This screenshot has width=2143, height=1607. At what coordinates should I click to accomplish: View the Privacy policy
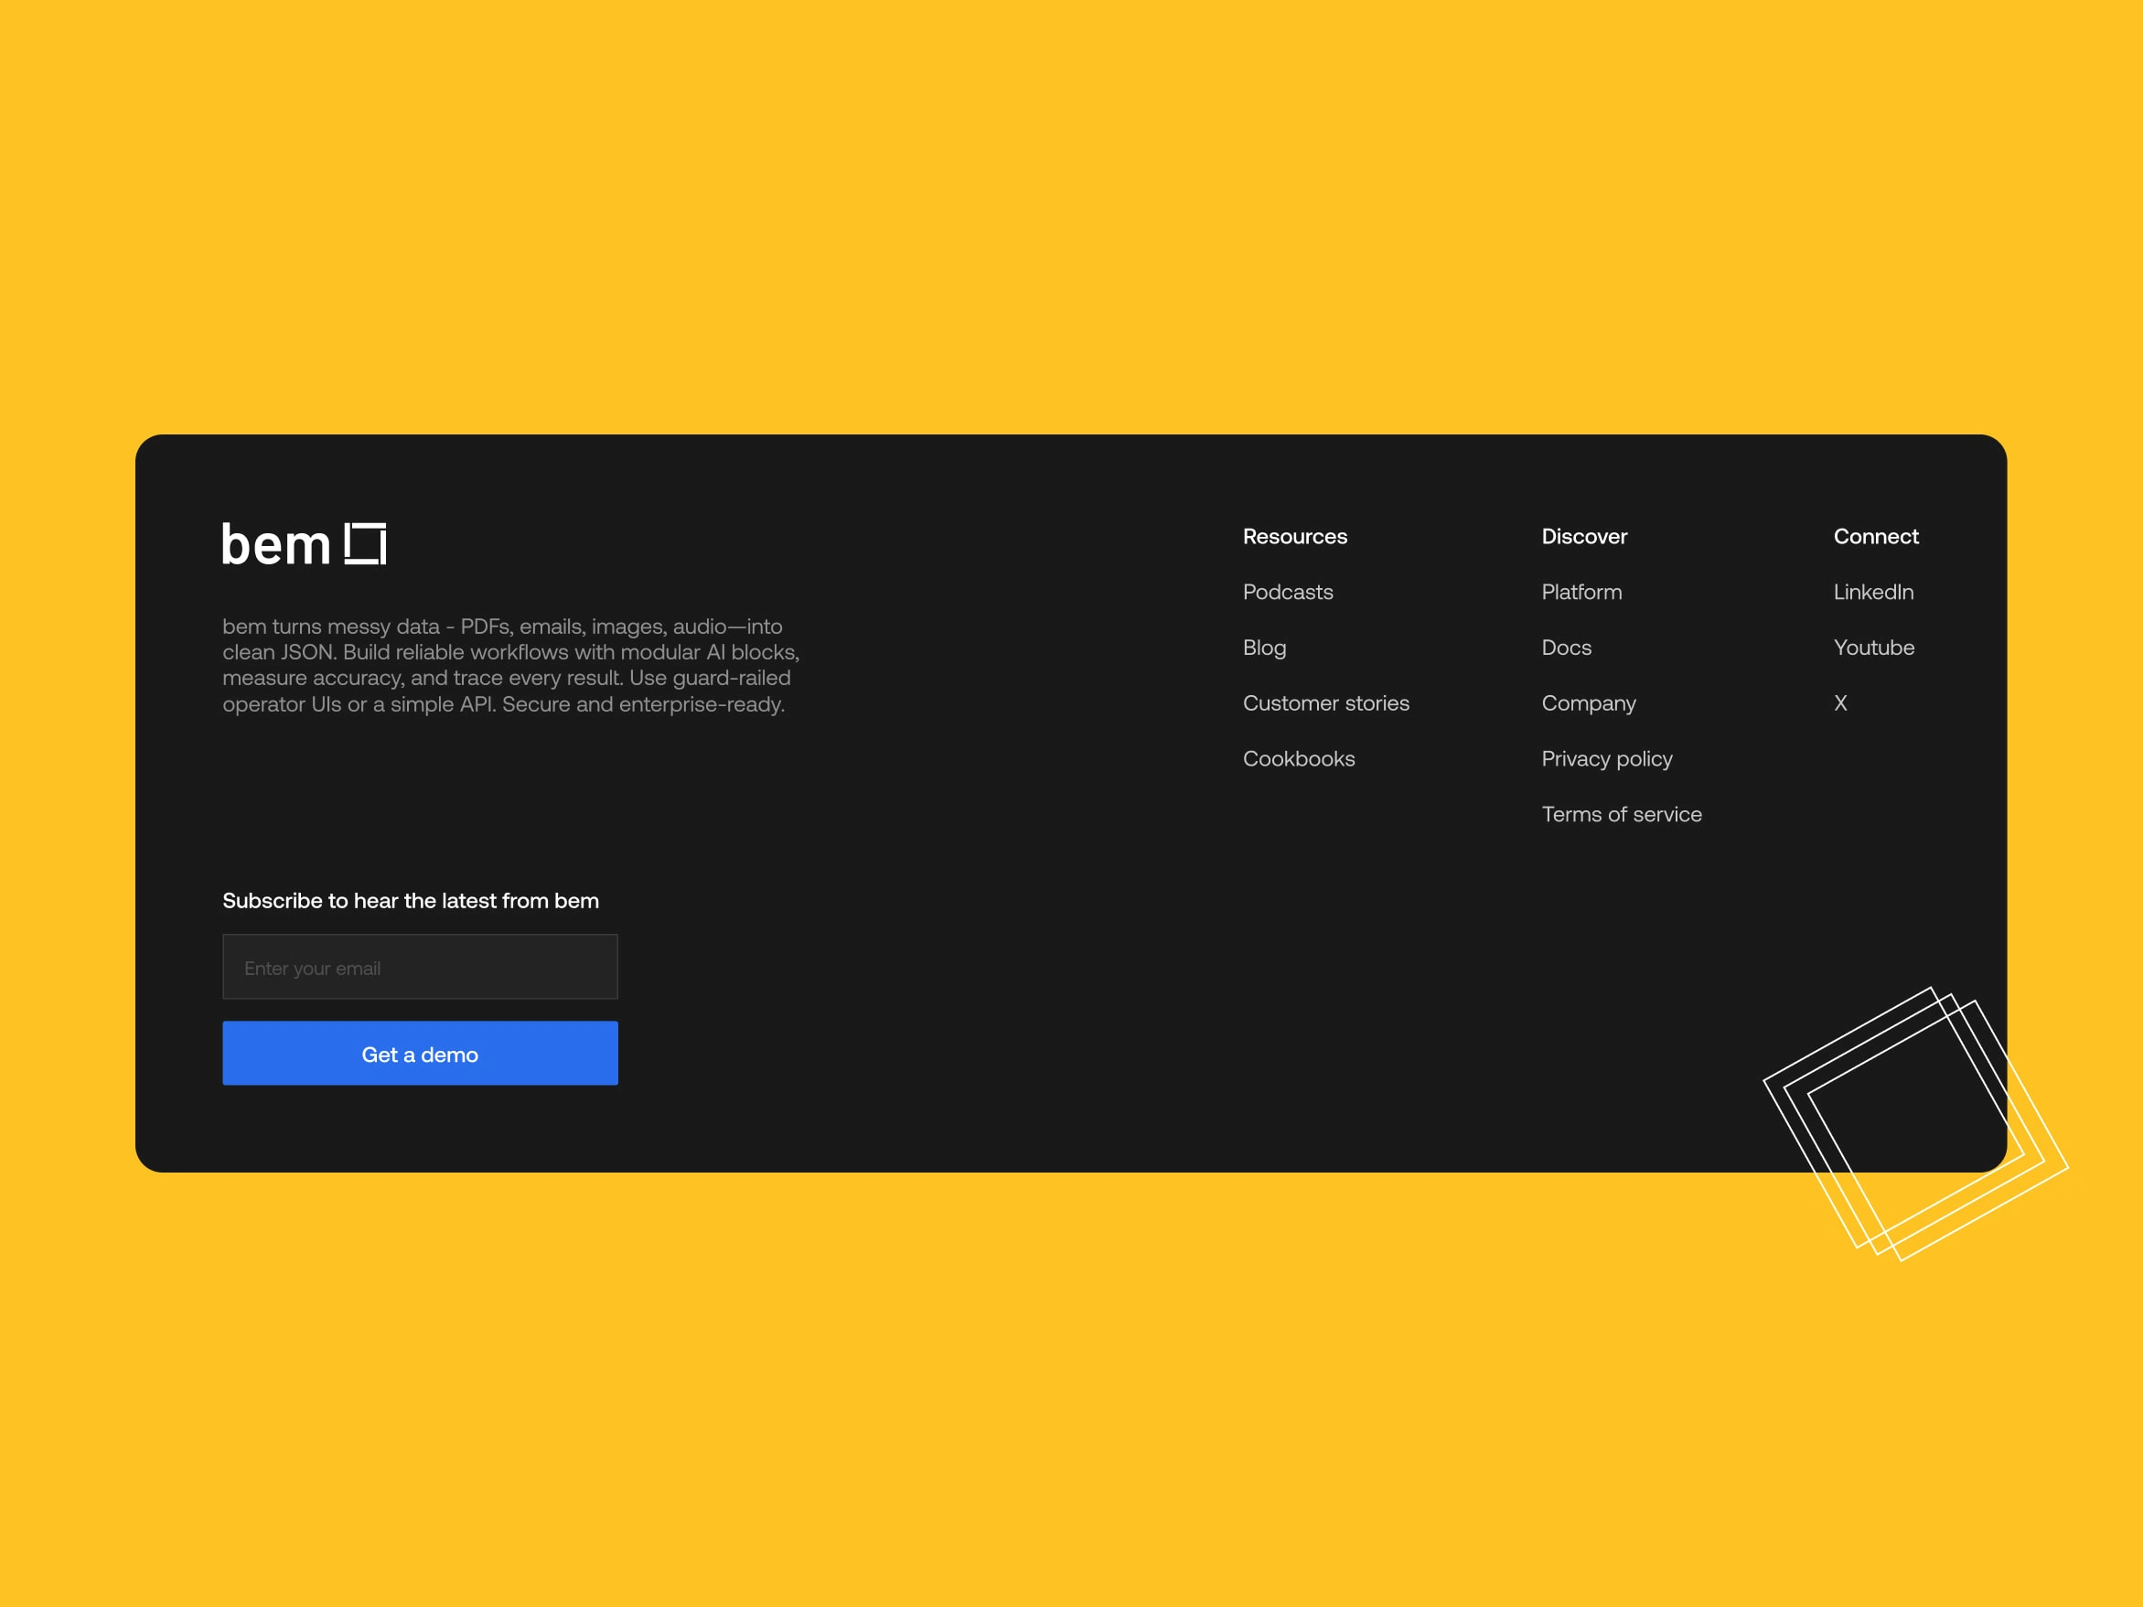pos(1606,758)
